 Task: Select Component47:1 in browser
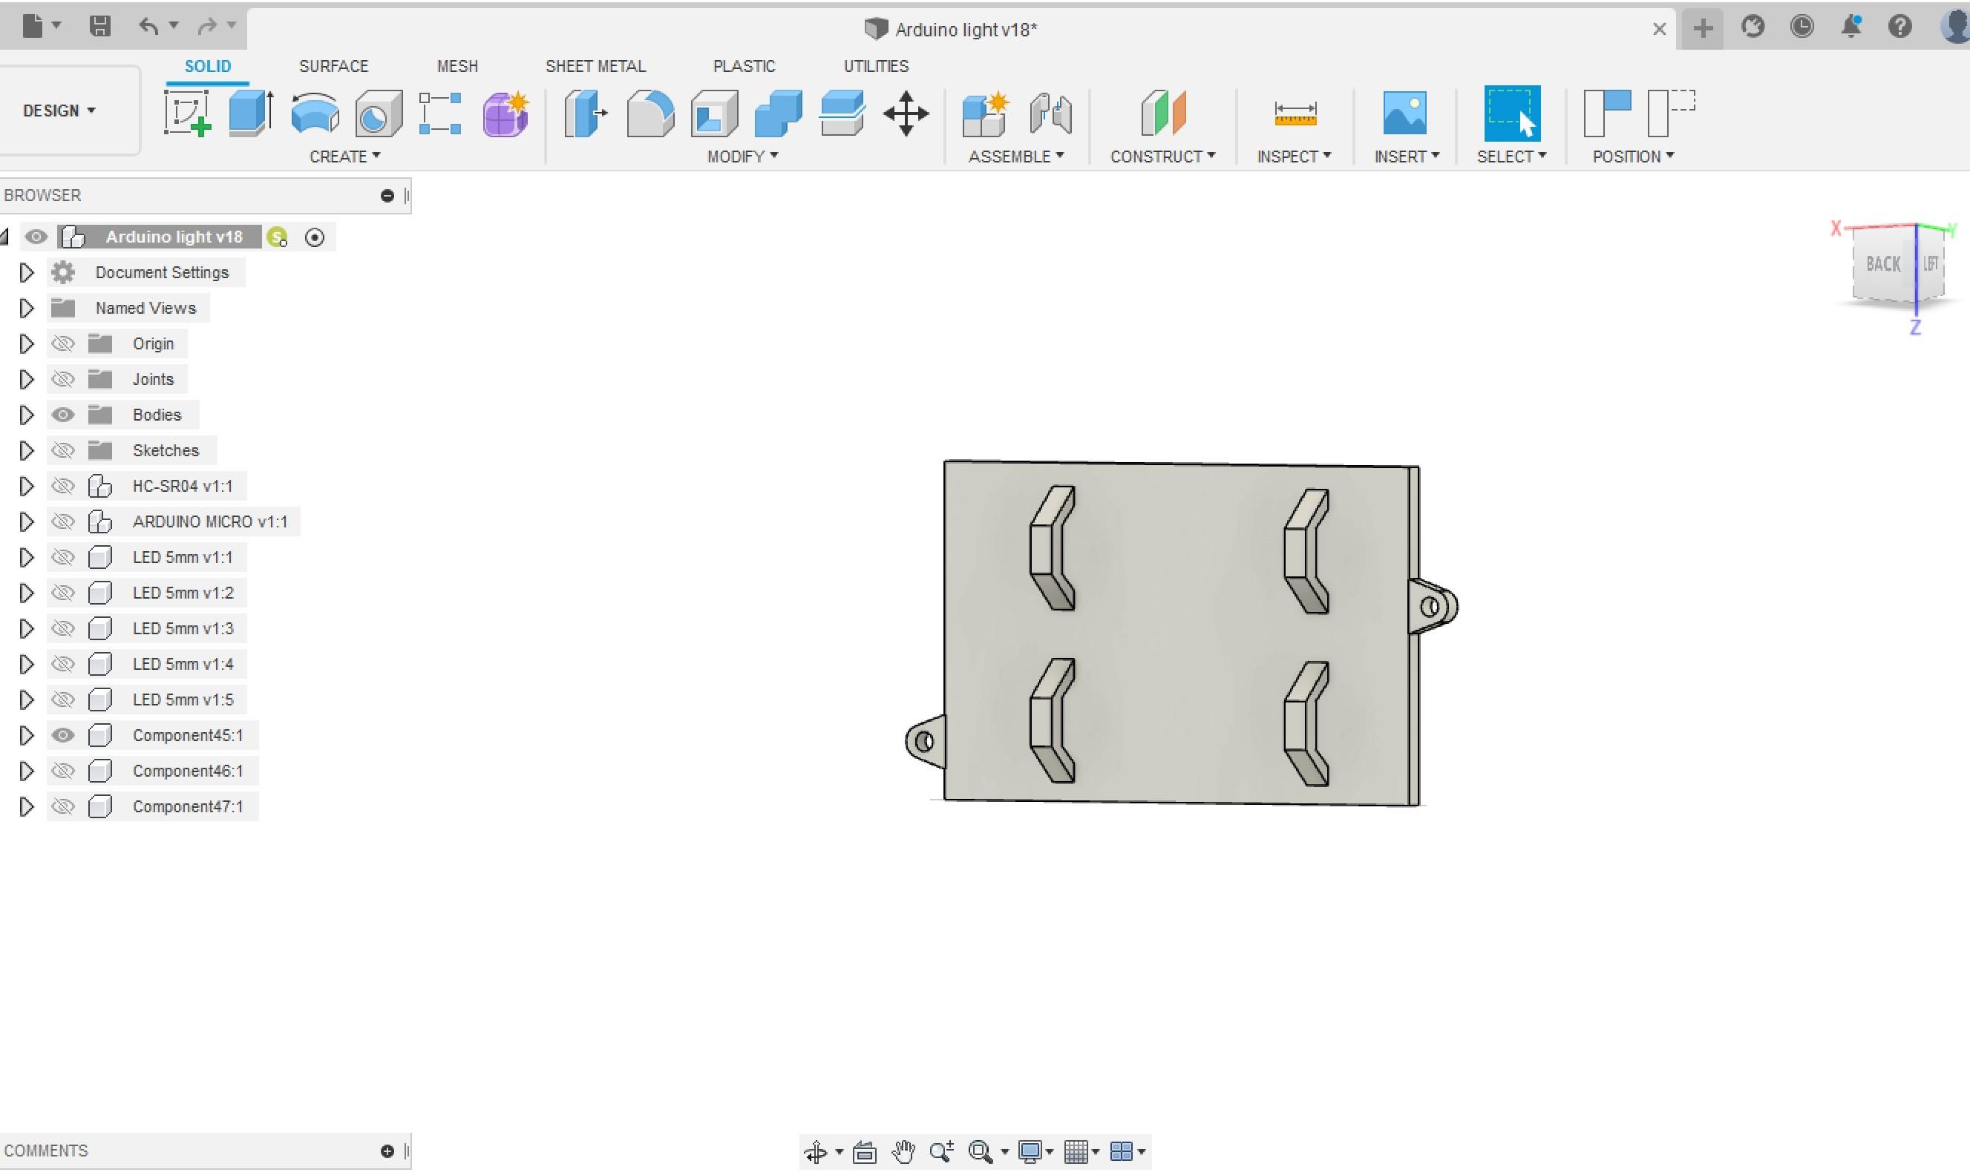[189, 806]
